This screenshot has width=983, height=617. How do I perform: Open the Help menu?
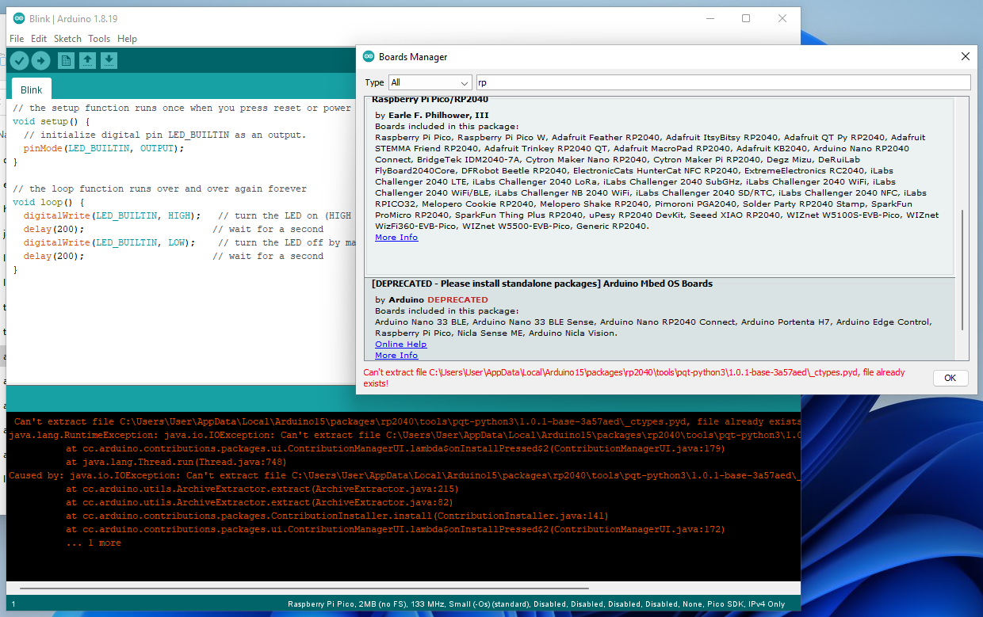click(x=127, y=38)
